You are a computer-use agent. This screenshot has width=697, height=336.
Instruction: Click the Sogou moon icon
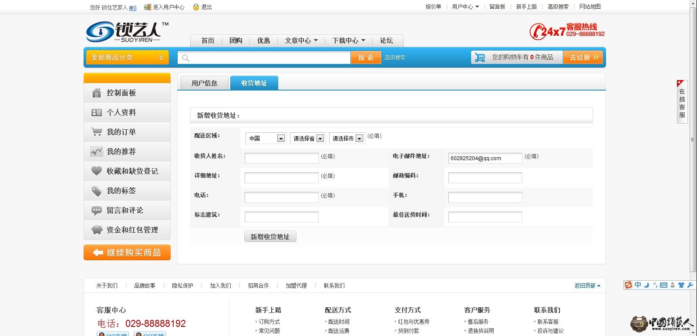tap(647, 285)
